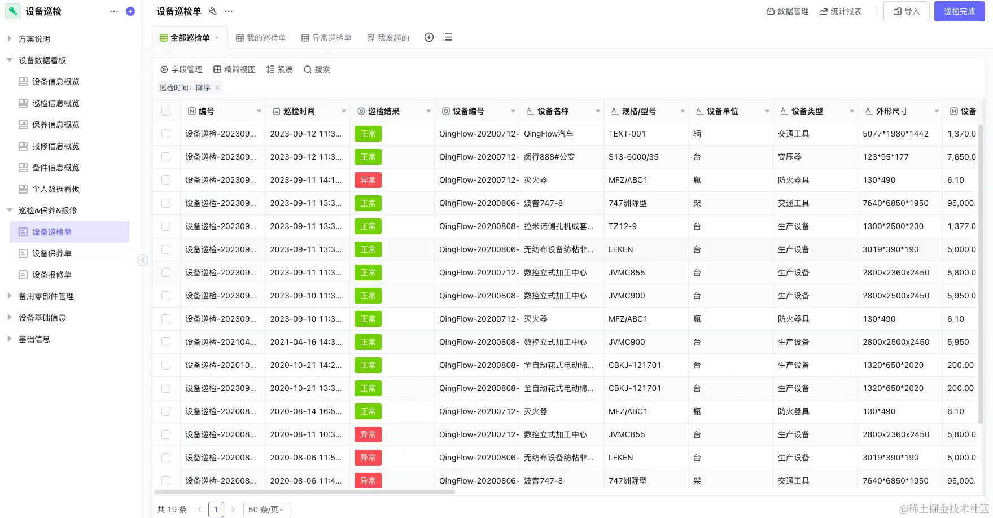Select page 1 in pagination
993x518 pixels.
(216, 510)
